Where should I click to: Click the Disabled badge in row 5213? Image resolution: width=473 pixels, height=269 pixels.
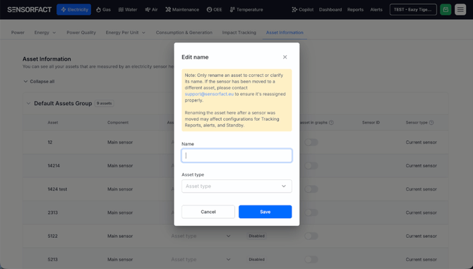256,259
